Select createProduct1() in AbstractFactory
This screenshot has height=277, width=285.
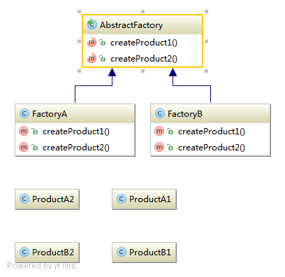click(144, 43)
